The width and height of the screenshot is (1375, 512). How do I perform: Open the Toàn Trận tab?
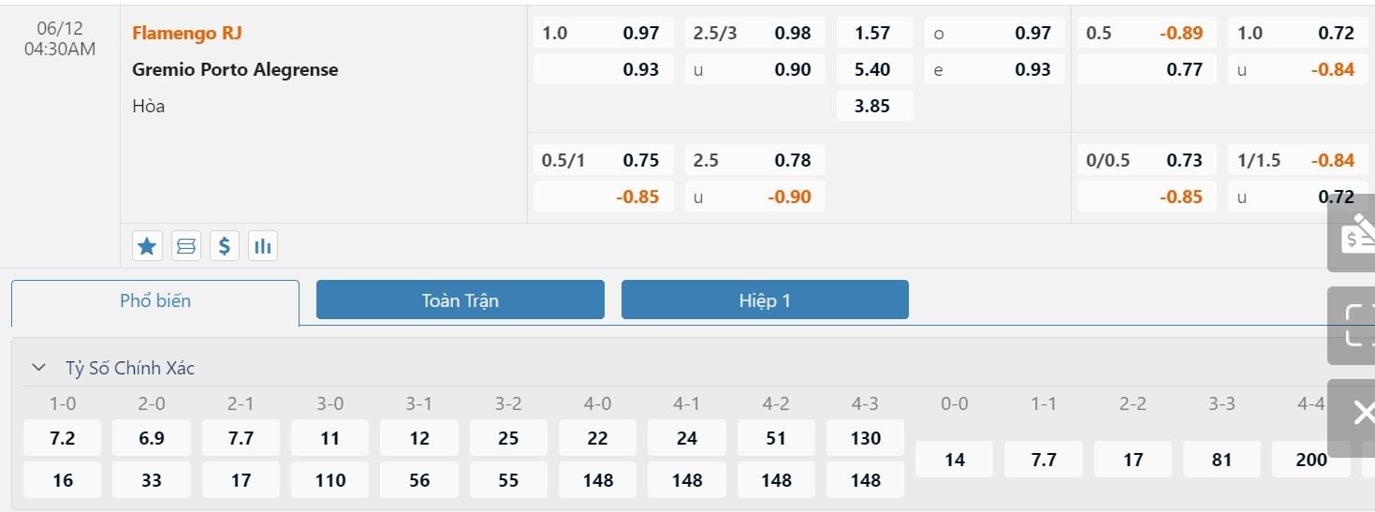pyautogui.click(x=461, y=300)
